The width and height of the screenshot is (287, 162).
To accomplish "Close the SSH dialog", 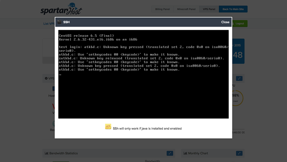I will (x=225, y=22).
